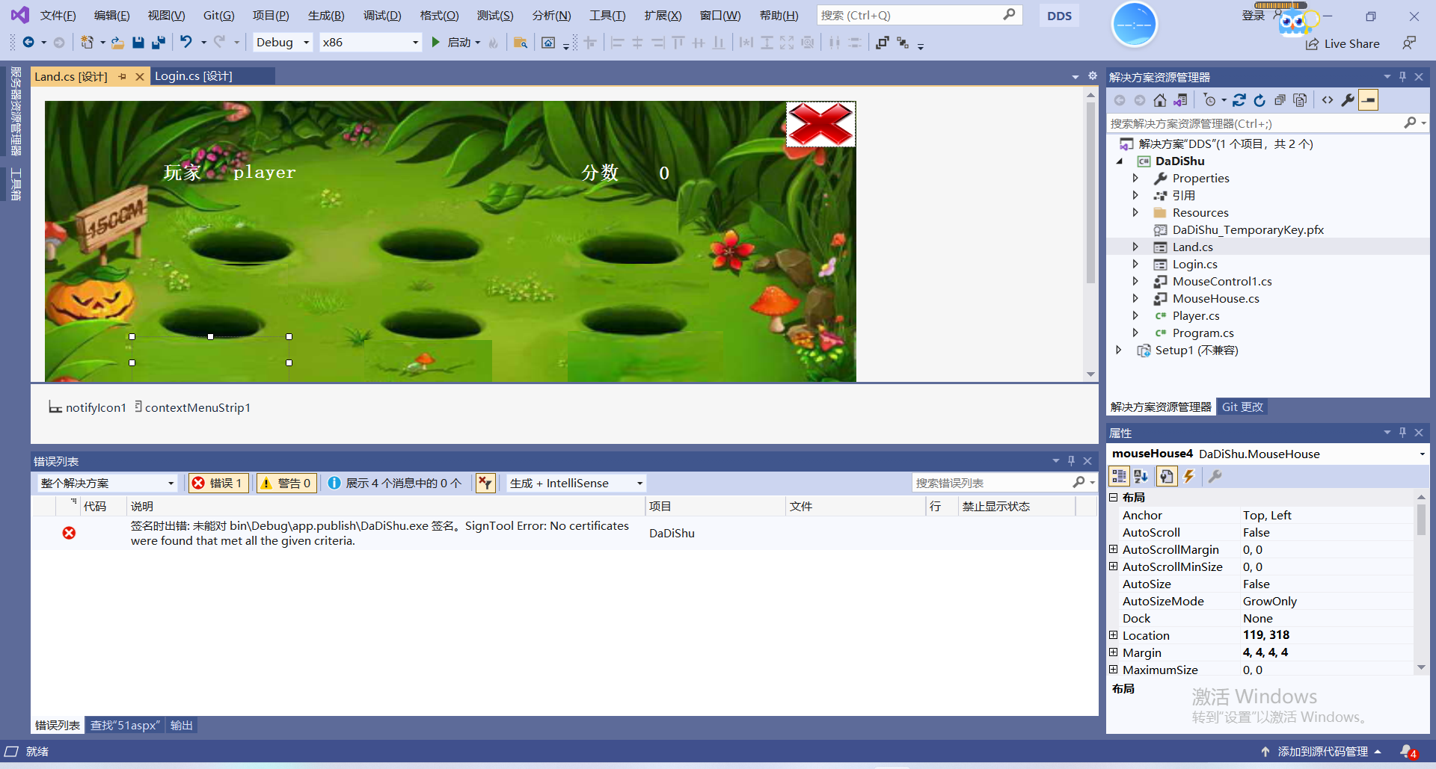Click Show All Files icon

click(x=1300, y=100)
